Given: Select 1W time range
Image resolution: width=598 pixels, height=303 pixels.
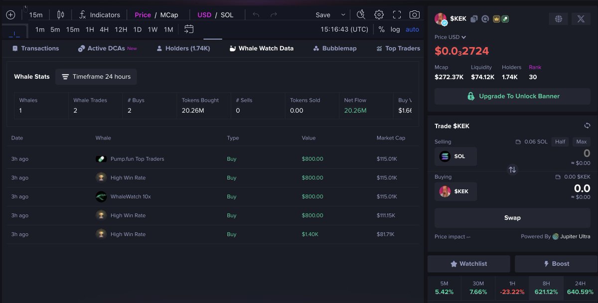Looking at the screenshot, I should coord(152,29).
